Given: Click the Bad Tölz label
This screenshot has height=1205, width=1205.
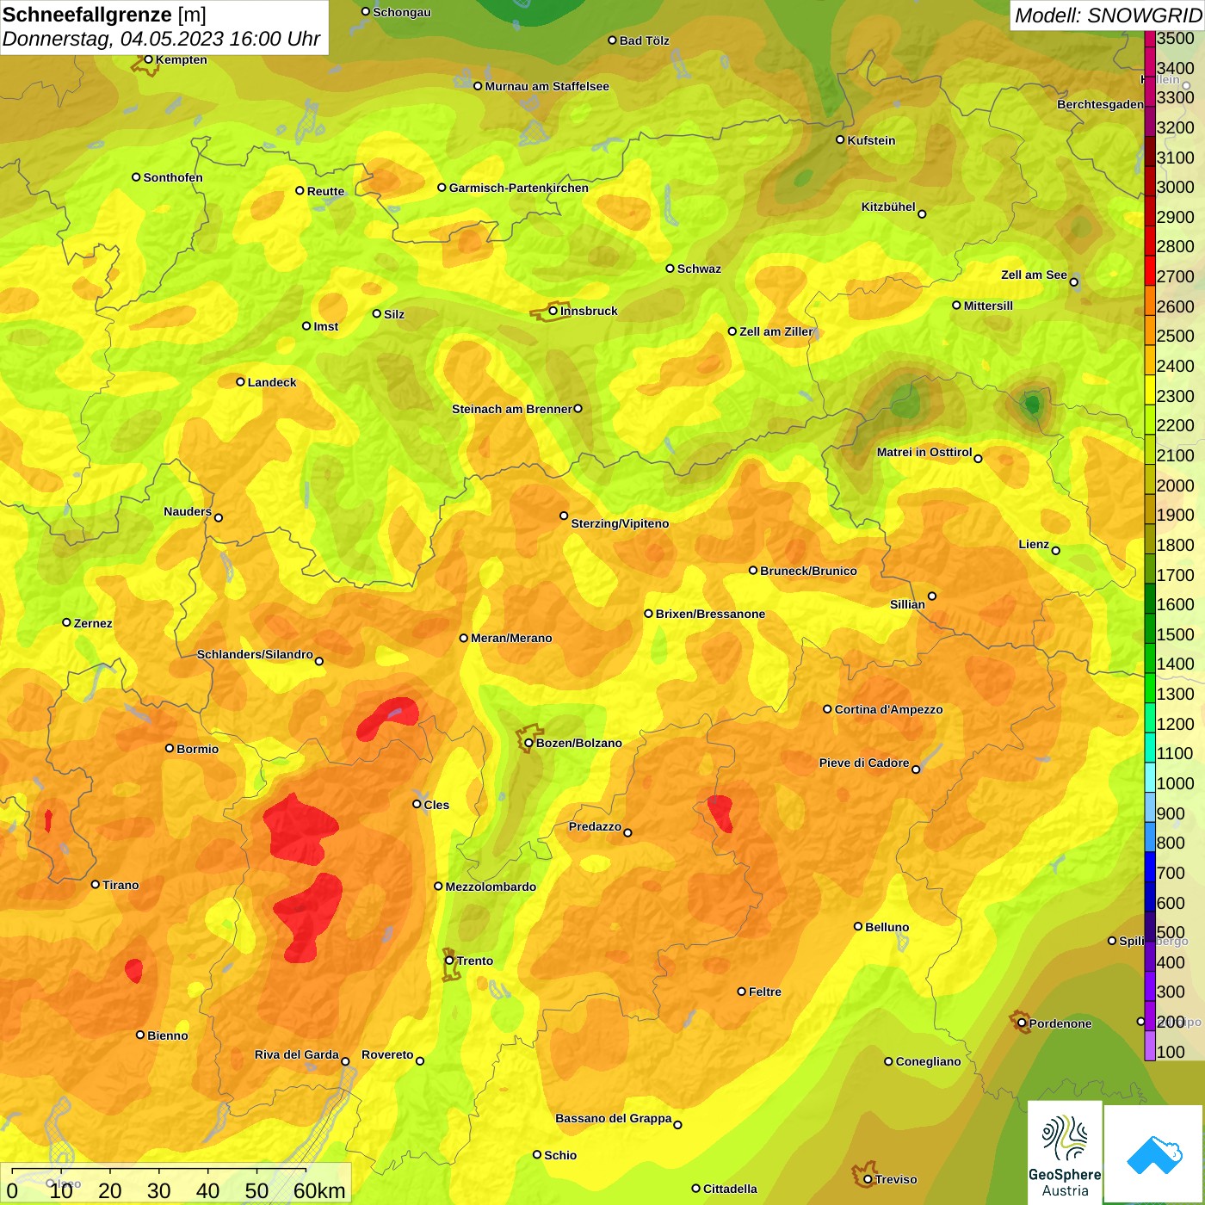Looking at the screenshot, I should 644,40.
